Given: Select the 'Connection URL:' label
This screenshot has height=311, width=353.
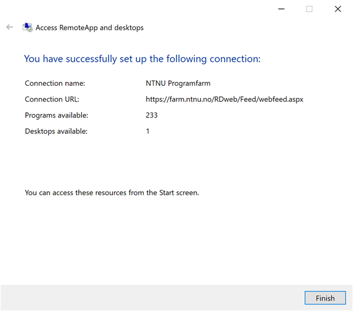Looking at the screenshot, I should [x=52, y=99].
